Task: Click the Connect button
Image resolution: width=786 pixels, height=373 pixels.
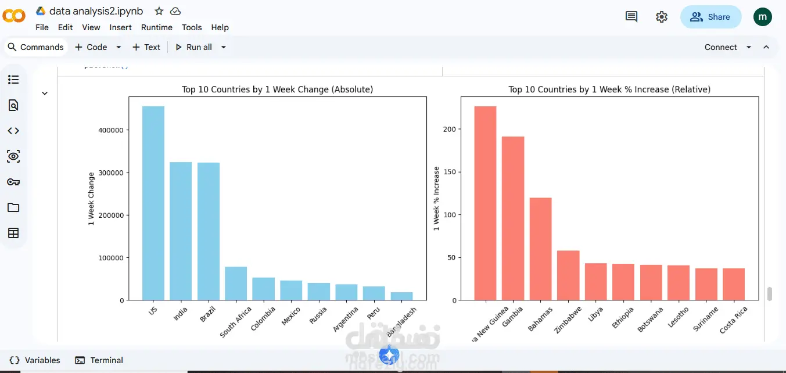Action: tap(721, 47)
